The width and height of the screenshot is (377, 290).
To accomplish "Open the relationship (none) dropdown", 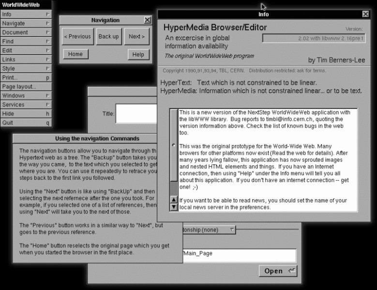I will click(x=209, y=230).
